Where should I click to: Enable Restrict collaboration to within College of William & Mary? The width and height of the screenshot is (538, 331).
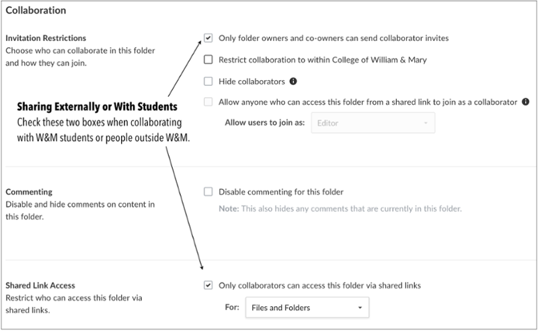tap(208, 60)
